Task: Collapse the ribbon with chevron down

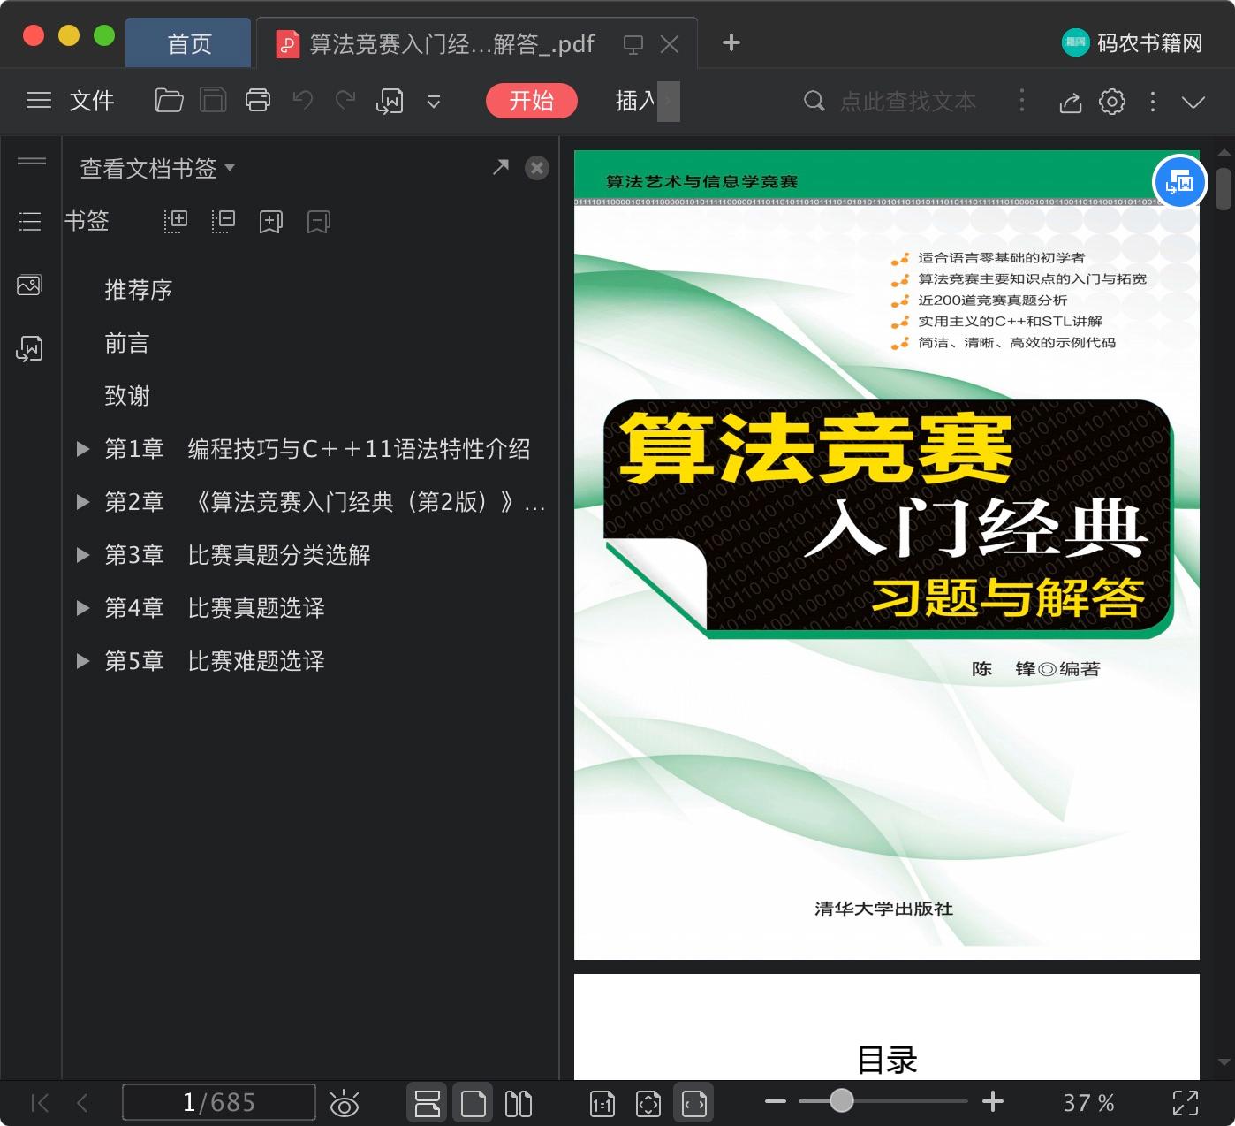Action: click(x=1193, y=102)
